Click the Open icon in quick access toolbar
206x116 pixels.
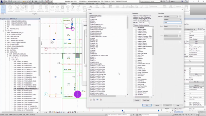point(6,1)
